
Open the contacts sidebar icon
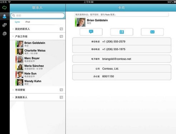click(x=5, y=16)
